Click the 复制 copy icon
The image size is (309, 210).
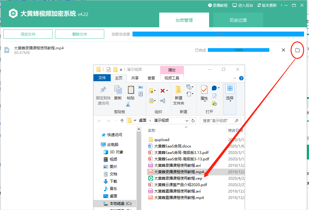[x=118, y=91]
